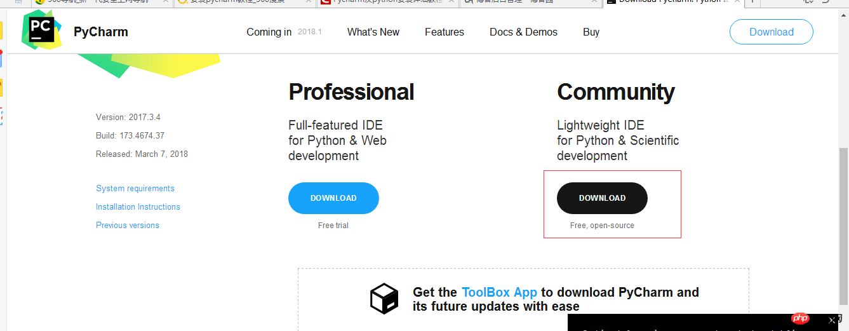Open the Coming in 2018.1 menu item
The image size is (849, 331).
click(284, 32)
